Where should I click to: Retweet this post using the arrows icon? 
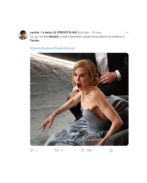[57, 150]
